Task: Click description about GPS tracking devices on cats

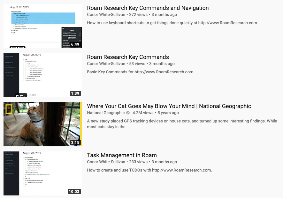Action: point(182,124)
